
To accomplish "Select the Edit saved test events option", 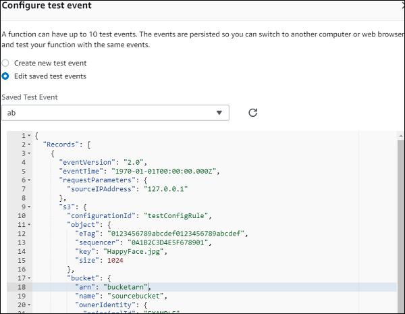I will (x=6, y=76).
